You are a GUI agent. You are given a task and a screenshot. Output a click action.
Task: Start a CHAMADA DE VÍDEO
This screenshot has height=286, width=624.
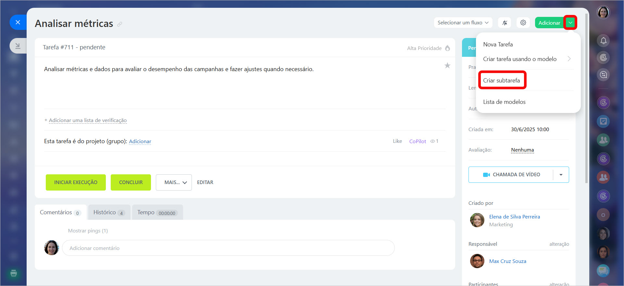pos(511,175)
